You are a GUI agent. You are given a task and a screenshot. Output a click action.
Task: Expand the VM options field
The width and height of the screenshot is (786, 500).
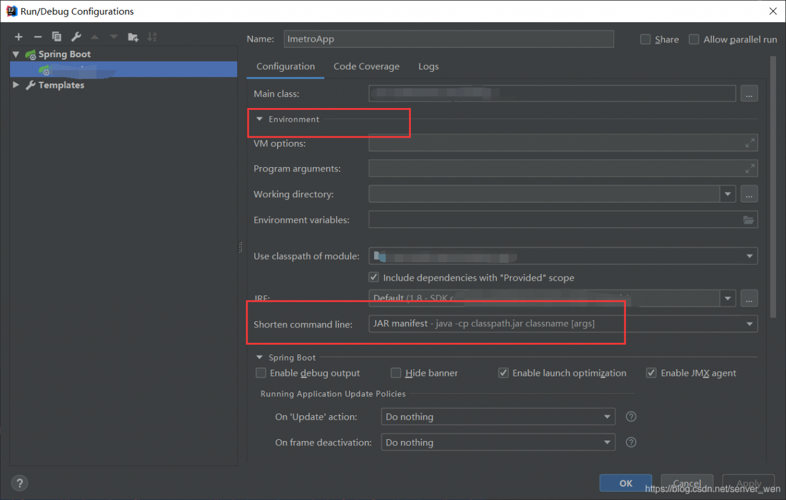[x=750, y=143]
